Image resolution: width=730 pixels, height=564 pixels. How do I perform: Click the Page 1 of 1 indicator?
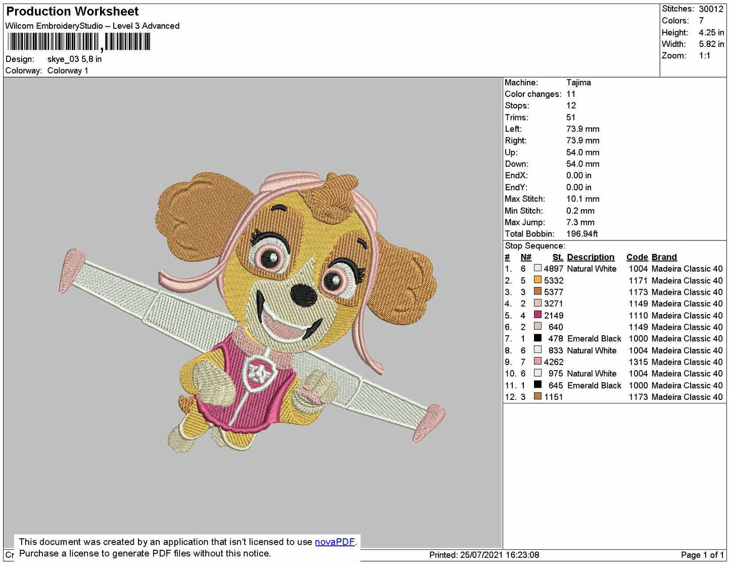[702, 555]
